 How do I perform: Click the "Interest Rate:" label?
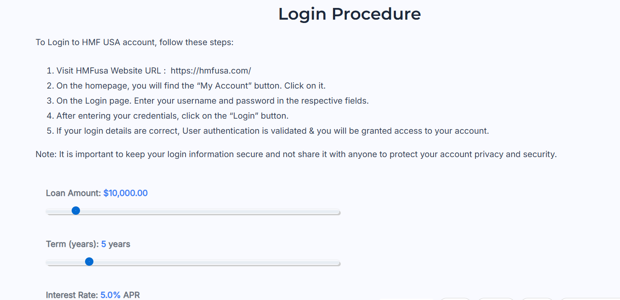72,295
